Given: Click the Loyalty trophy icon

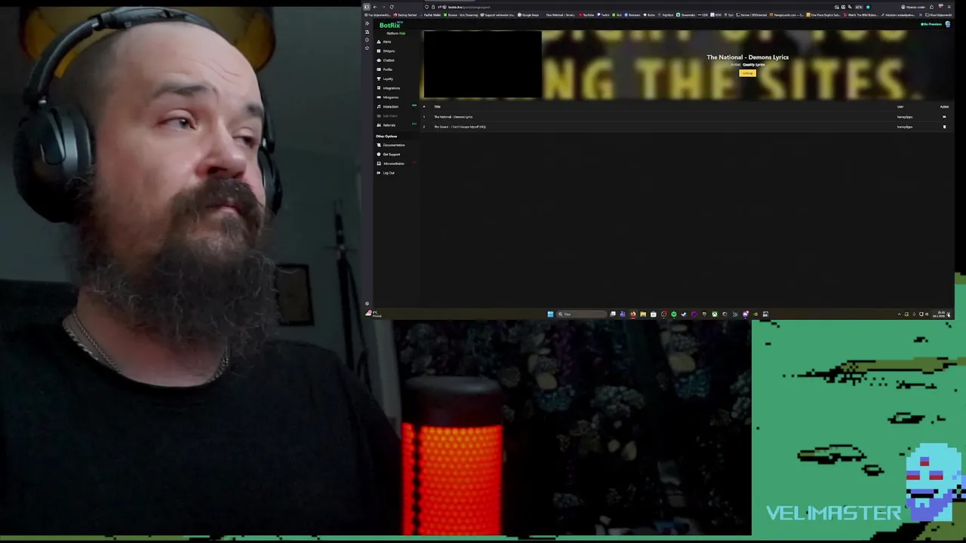Looking at the screenshot, I should [378, 78].
